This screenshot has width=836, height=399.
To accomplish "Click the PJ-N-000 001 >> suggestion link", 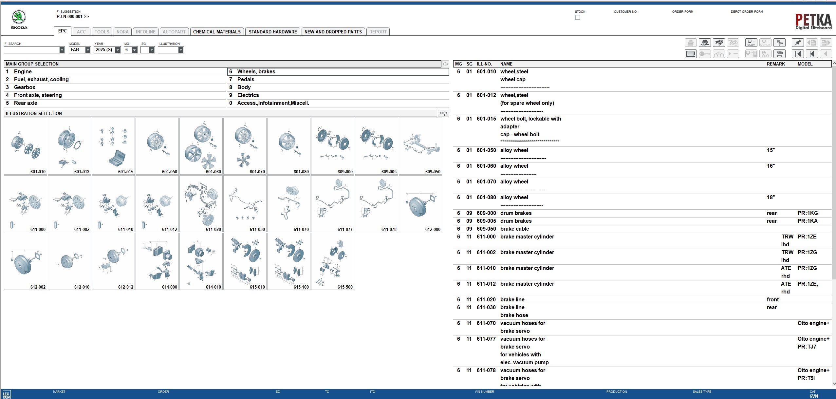I will pos(73,16).
